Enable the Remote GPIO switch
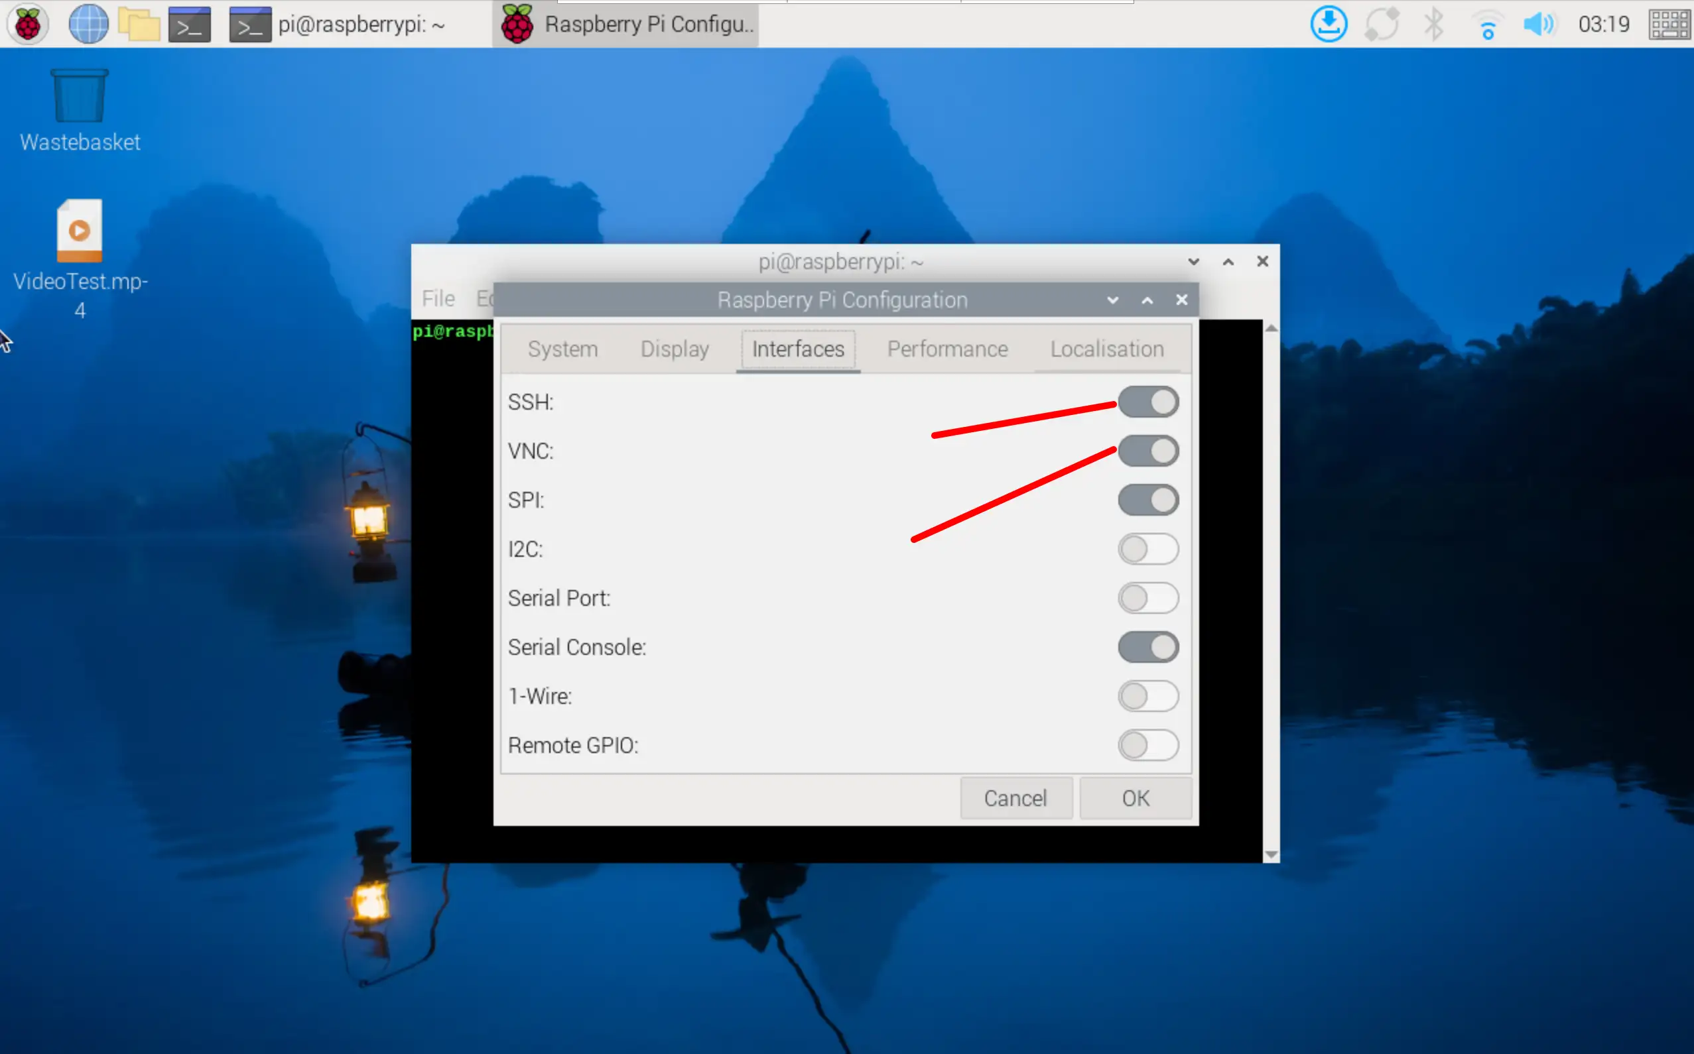Viewport: 1694px width, 1054px height. tap(1148, 745)
